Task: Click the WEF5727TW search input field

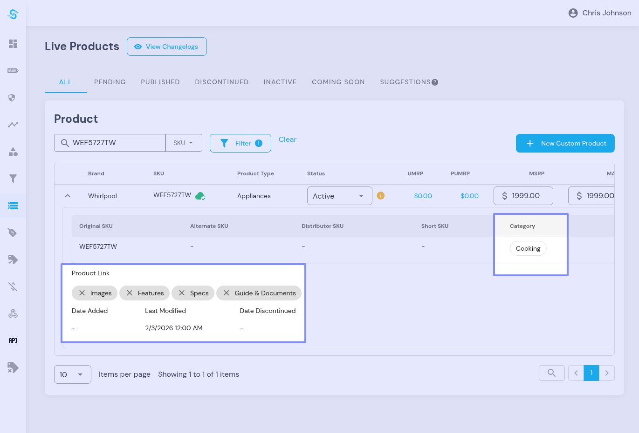Action: 117,143
